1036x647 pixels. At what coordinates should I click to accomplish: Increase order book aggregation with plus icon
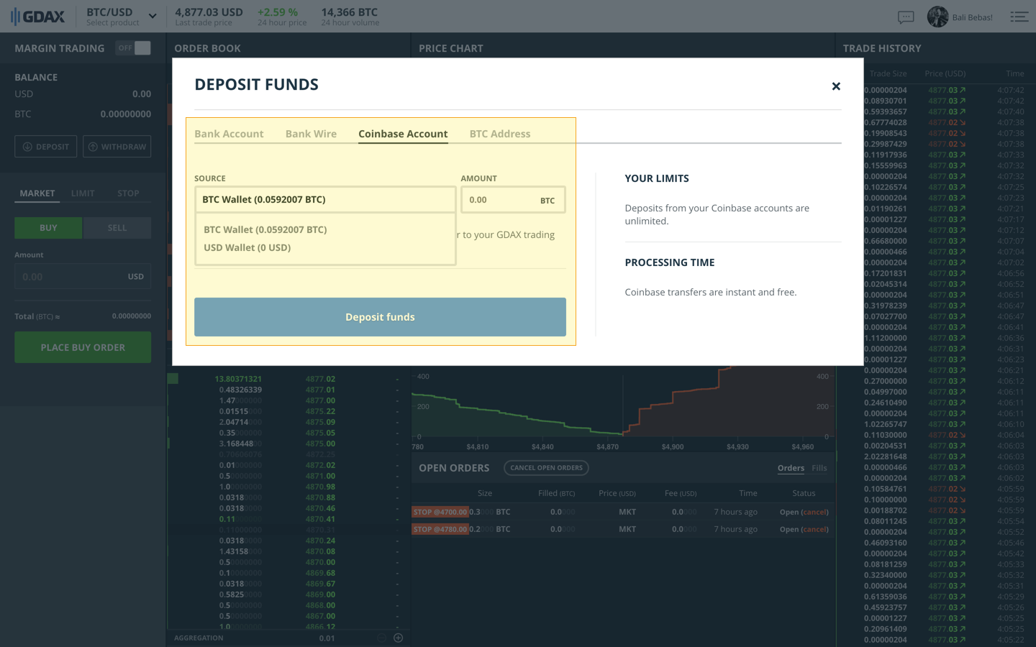[x=398, y=638]
